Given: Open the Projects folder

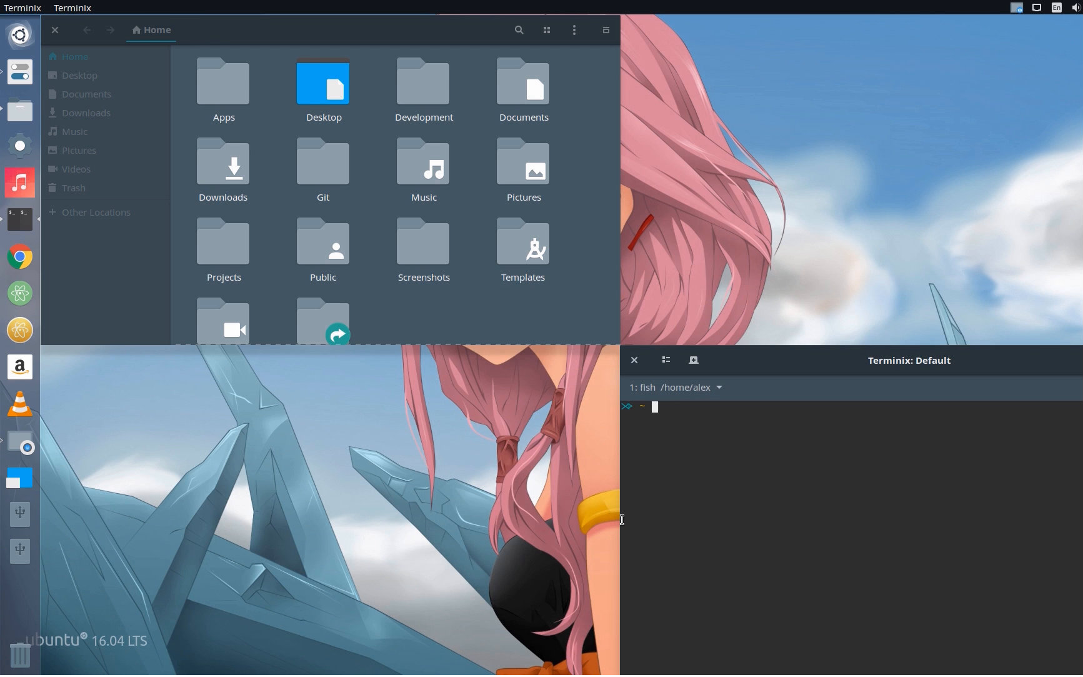Looking at the screenshot, I should 223,242.
